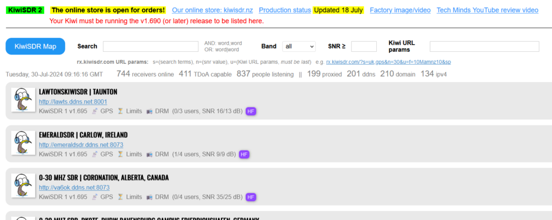Click the GPS icon in Coronation, Alberta row
The height and width of the screenshot is (220, 552).
point(95,197)
